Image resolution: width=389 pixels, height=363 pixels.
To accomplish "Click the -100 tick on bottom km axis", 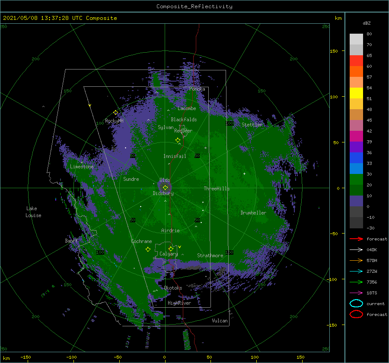I will tap(71, 357).
